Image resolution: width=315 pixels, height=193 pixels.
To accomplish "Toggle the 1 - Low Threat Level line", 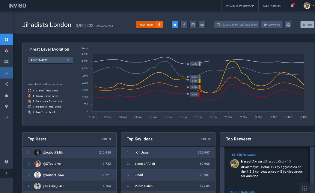I will [x=30, y=112].
